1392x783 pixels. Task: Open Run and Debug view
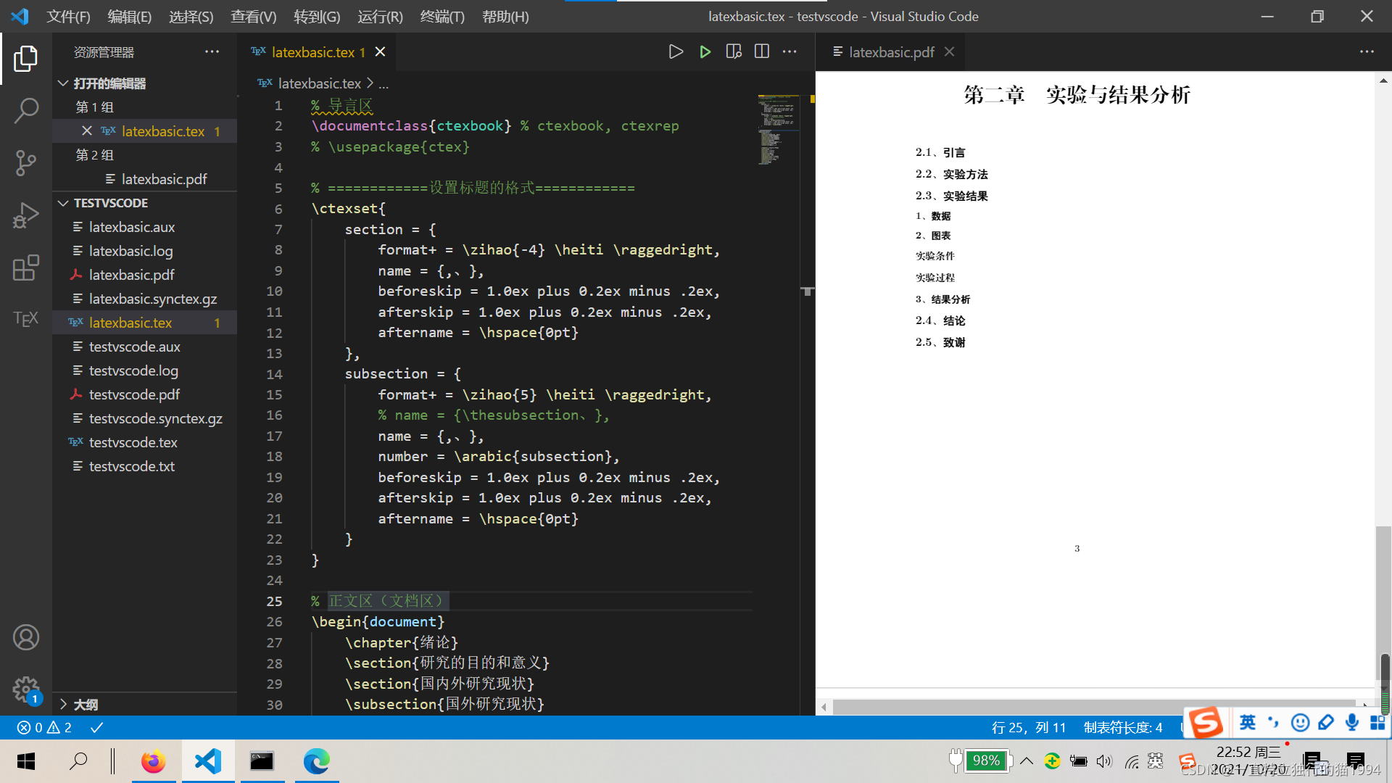26,215
